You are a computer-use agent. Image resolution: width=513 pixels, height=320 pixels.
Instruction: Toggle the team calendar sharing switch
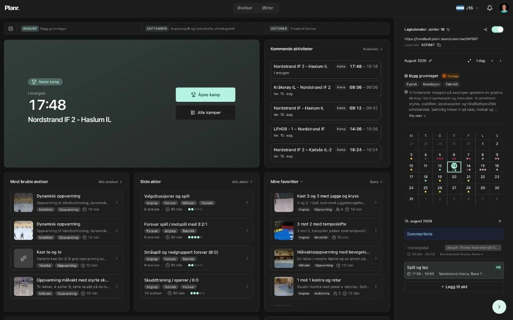(497, 30)
